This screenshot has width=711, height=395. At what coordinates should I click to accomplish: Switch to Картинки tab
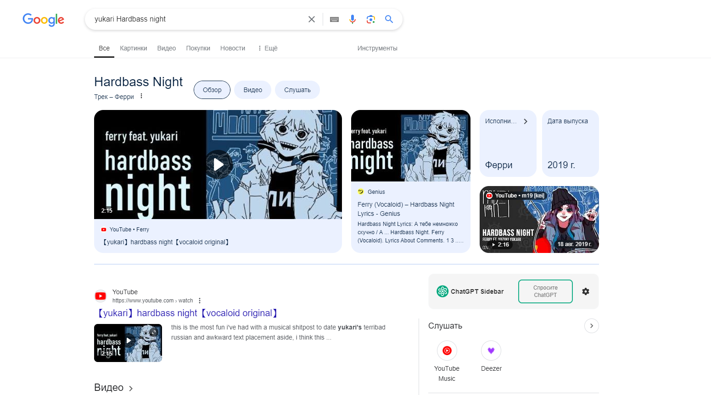pyautogui.click(x=134, y=48)
